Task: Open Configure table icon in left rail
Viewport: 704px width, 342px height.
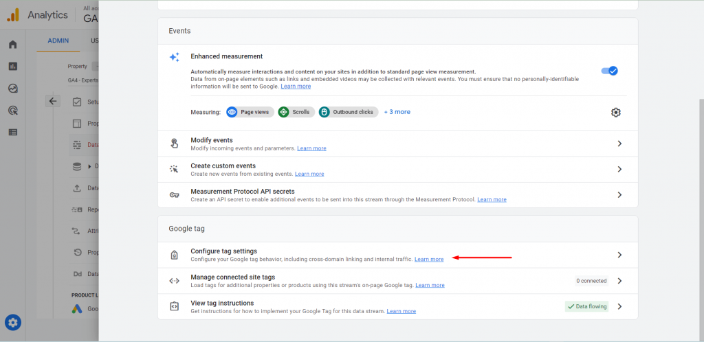Action: pos(12,133)
